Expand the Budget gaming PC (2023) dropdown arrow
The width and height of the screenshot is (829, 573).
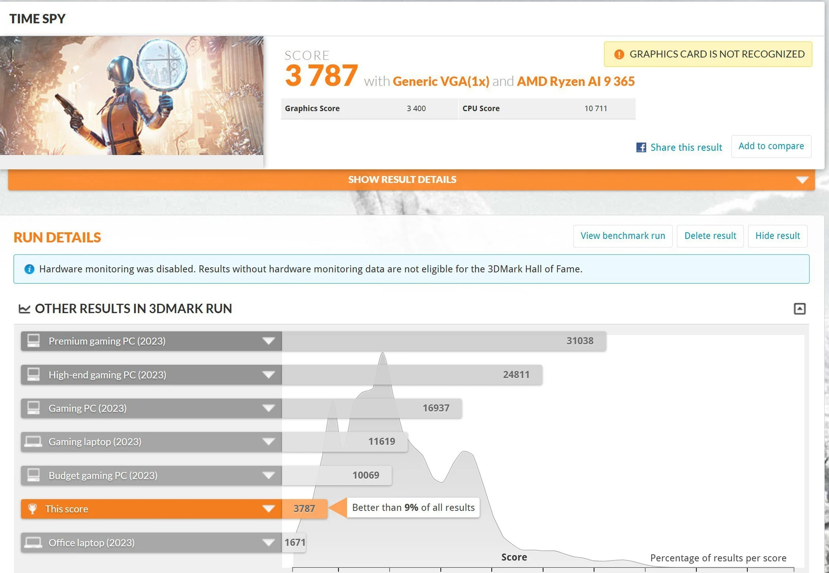(269, 476)
